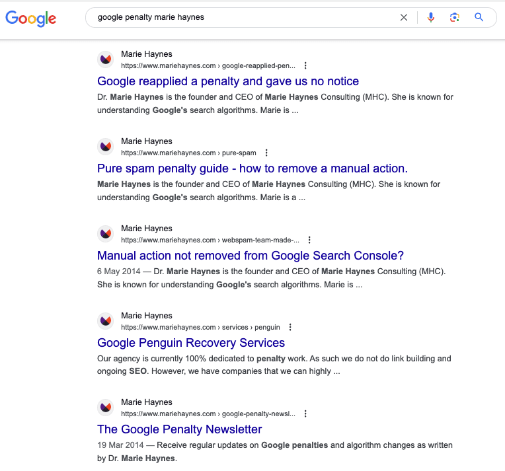The height and width of the screenshot is (471, 505).
Task: Open more options for google-reapplied-pen result
Action: pos(305,66)
